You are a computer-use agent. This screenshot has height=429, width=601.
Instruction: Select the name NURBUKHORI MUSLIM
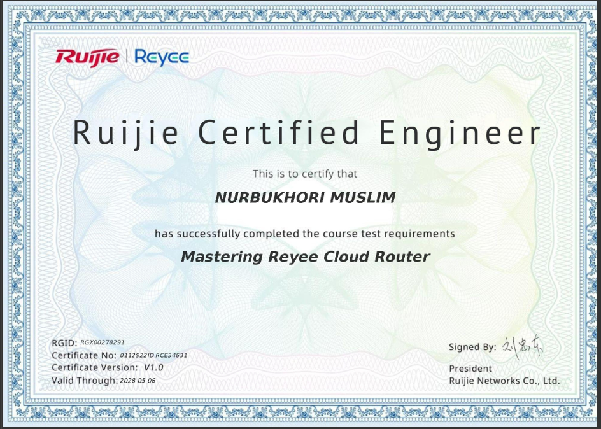coord(305,198)
